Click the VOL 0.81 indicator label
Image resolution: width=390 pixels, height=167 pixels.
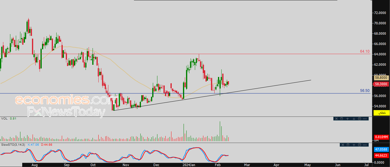[9, 118]
